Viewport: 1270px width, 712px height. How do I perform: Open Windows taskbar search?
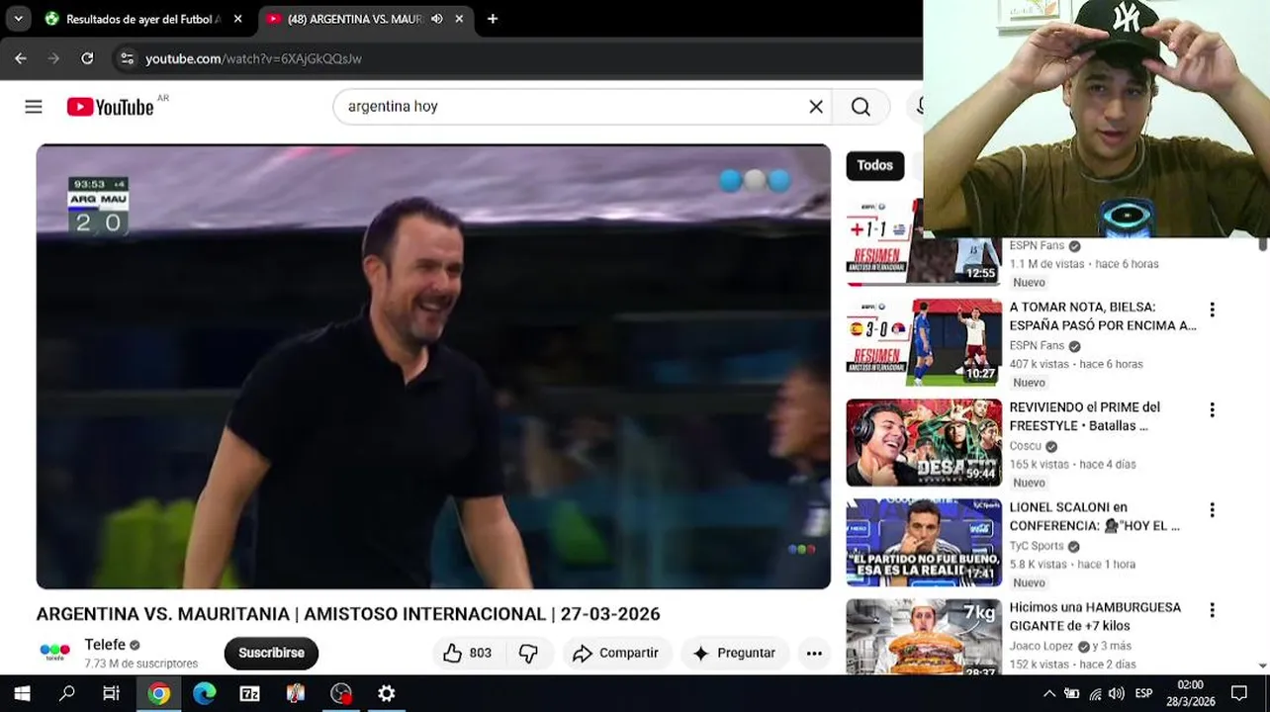[67, 693]
